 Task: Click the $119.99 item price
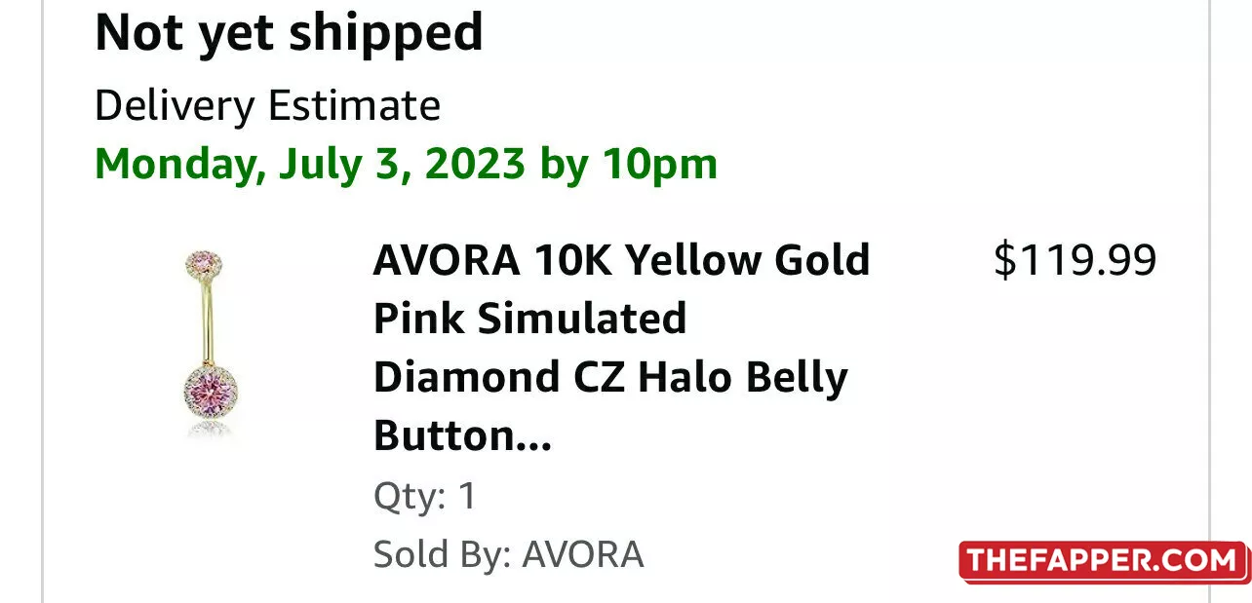click(1075, 261)
